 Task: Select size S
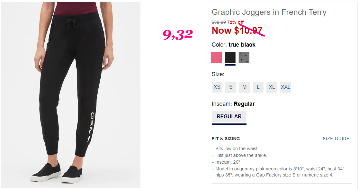point(231,87)
